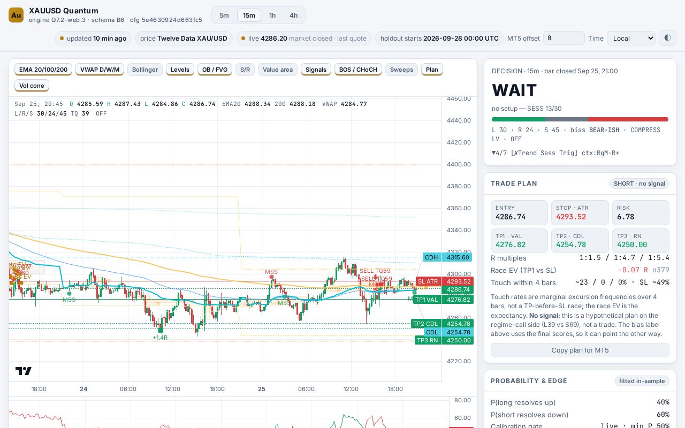
Task: Toggle the dark/light theme icon
Action: 667,38
